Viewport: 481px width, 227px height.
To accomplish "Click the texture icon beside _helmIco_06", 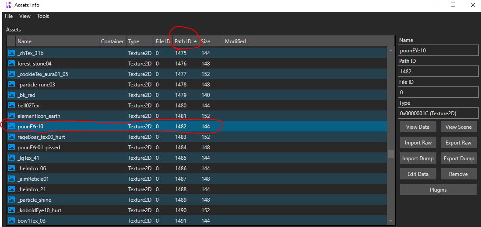I will (x=11, y=168).
